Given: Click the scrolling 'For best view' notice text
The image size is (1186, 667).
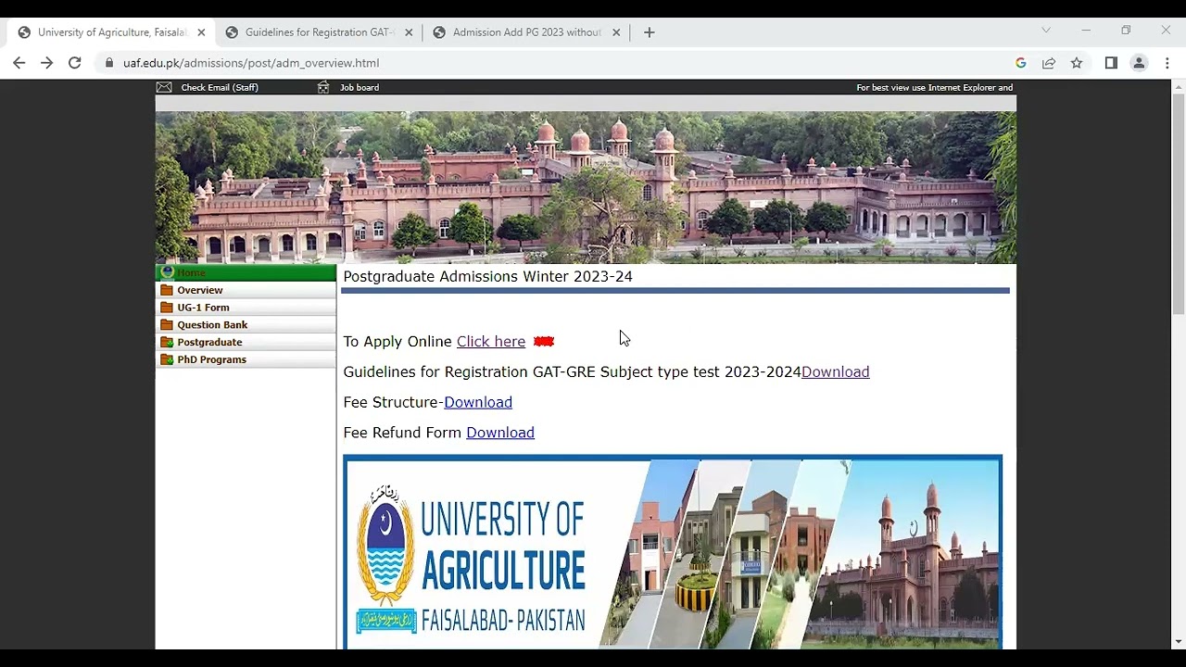Looking at the screenshot, I should pyautogui.click(x=934, y=87).
